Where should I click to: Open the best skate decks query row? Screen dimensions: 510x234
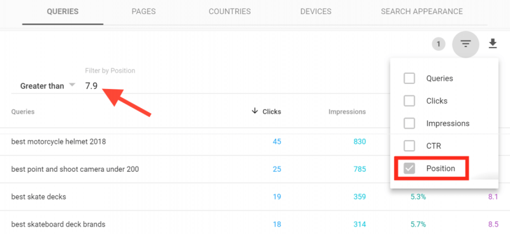tap(254, 196)
